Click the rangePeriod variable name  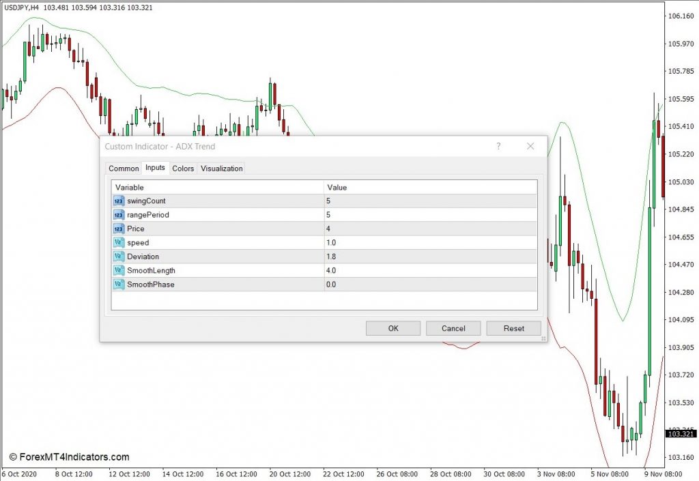click(x=148, y=215)
